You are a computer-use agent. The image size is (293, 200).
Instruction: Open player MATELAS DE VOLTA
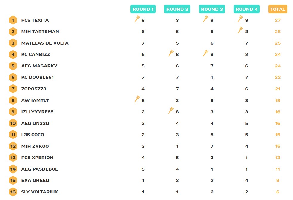pos(45,43)
